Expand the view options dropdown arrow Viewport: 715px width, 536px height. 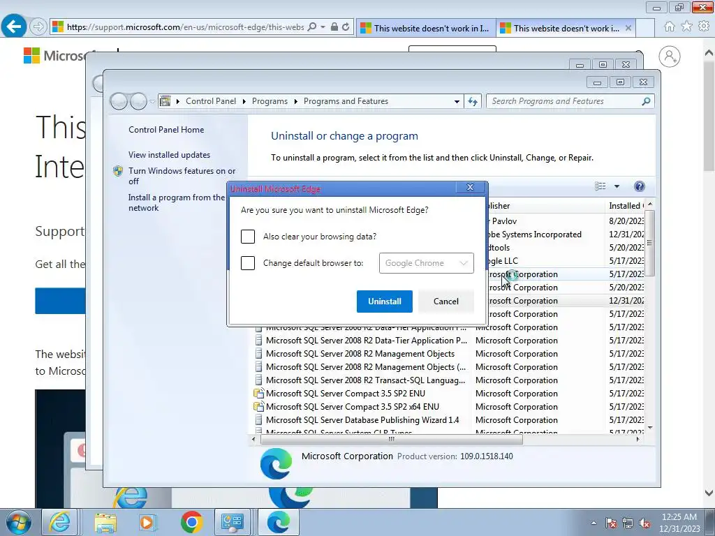click(x=617, y=186)
